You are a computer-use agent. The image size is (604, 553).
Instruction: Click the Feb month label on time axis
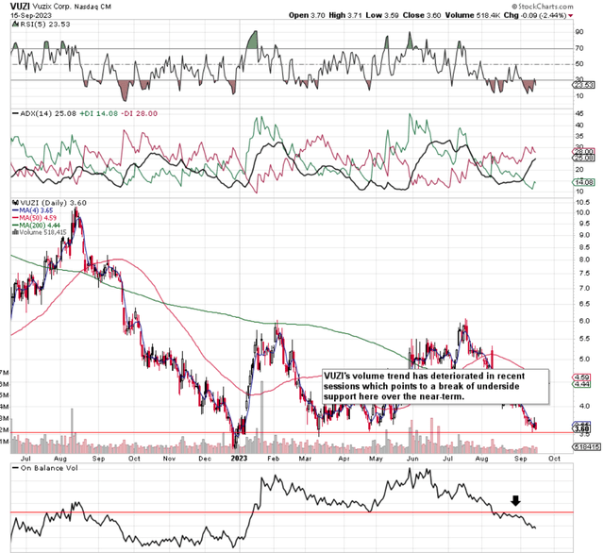[x=273, y=459]
